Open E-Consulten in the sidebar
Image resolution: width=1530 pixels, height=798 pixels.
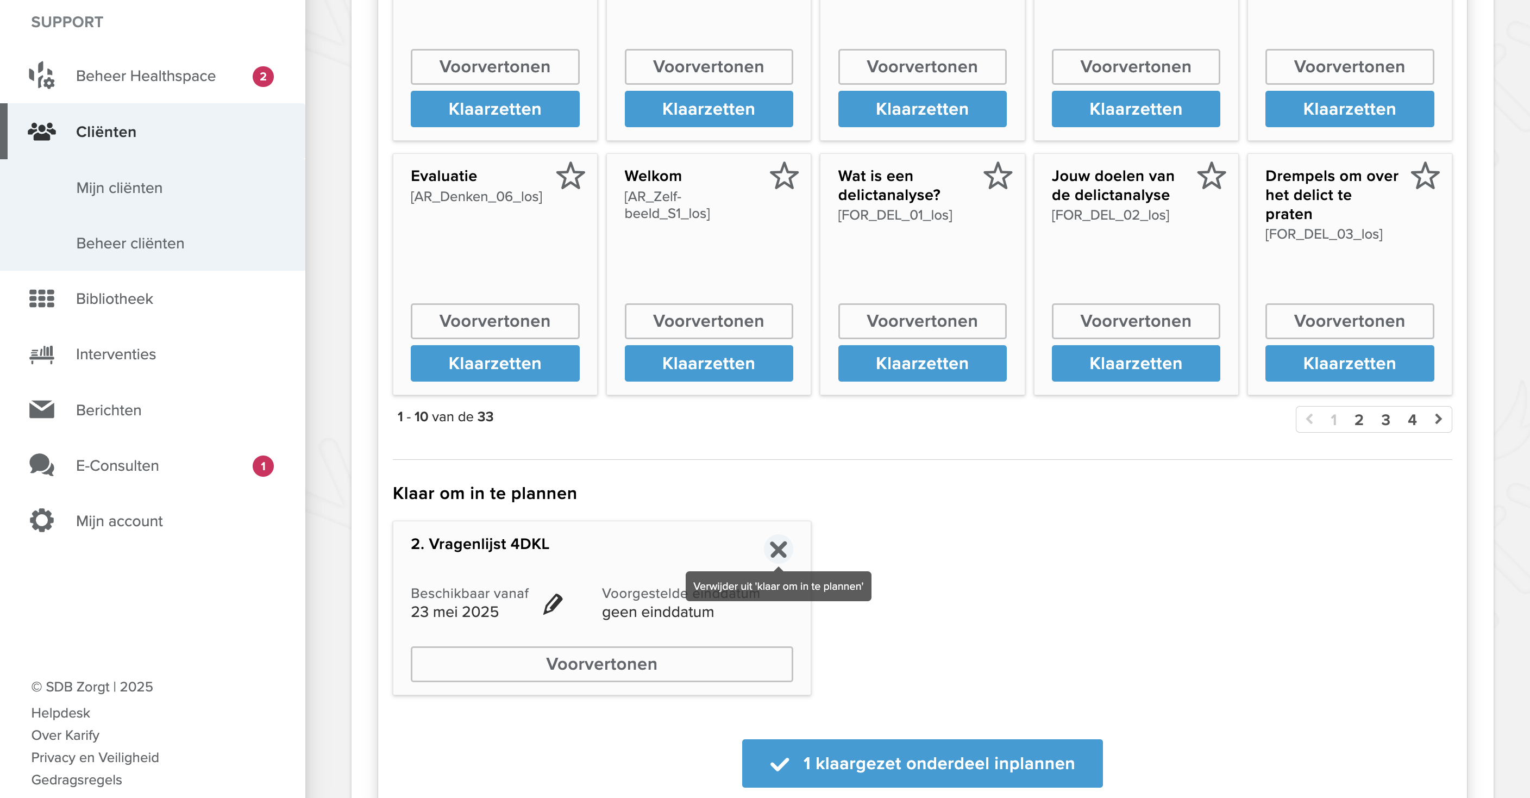click(117, 465)
